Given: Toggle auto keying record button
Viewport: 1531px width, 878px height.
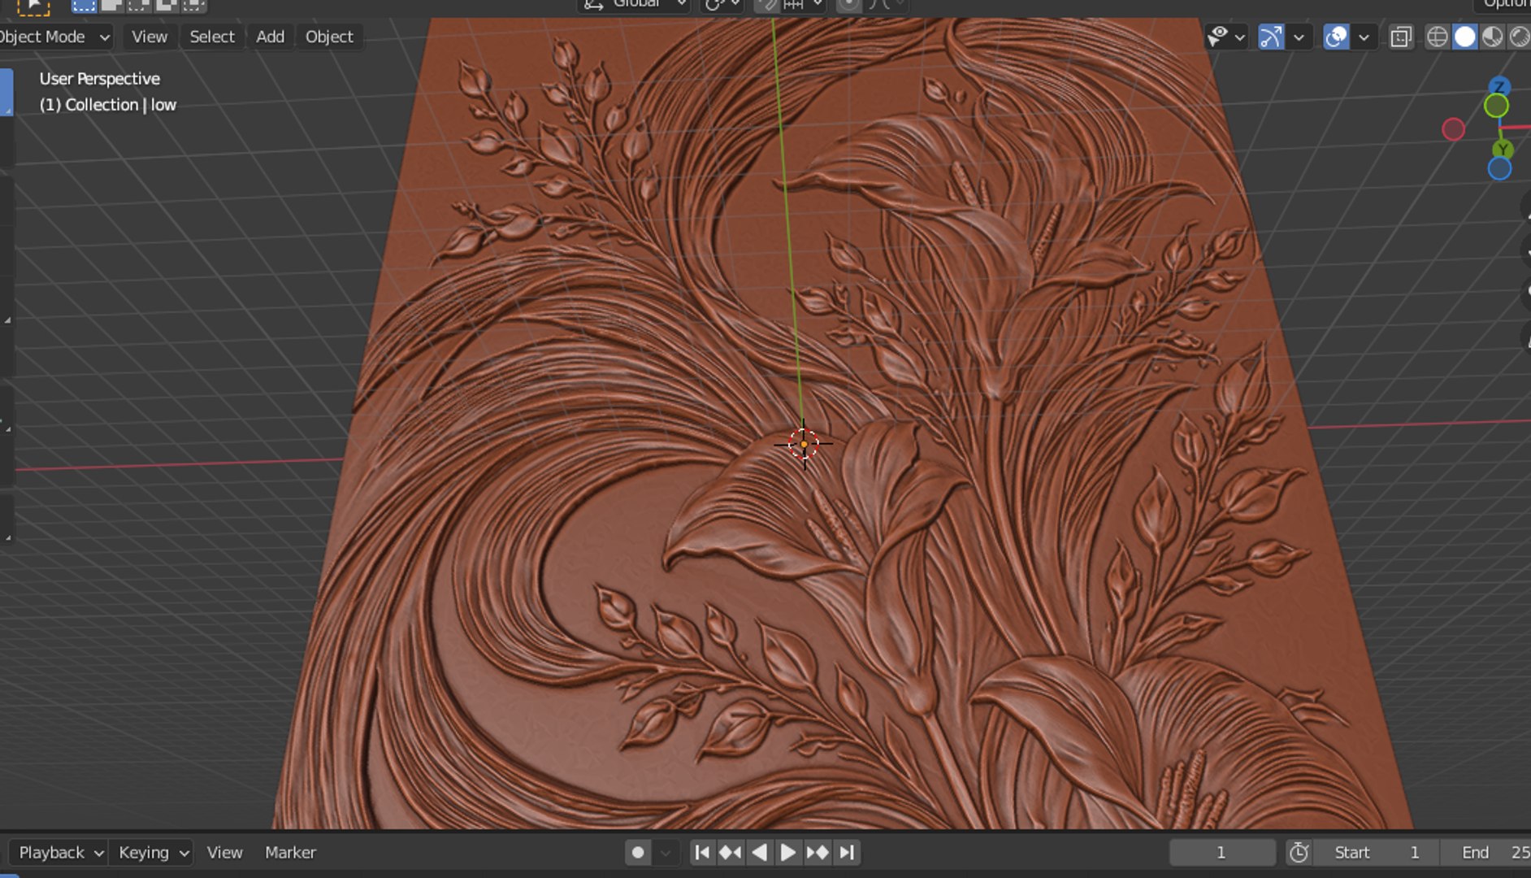Looking at the screenshot, I should click(x=638, y=852).
